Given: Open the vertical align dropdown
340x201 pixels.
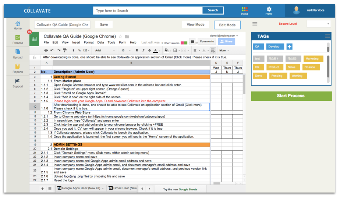Looking at the screenshot, I should (x=205, y=50).
